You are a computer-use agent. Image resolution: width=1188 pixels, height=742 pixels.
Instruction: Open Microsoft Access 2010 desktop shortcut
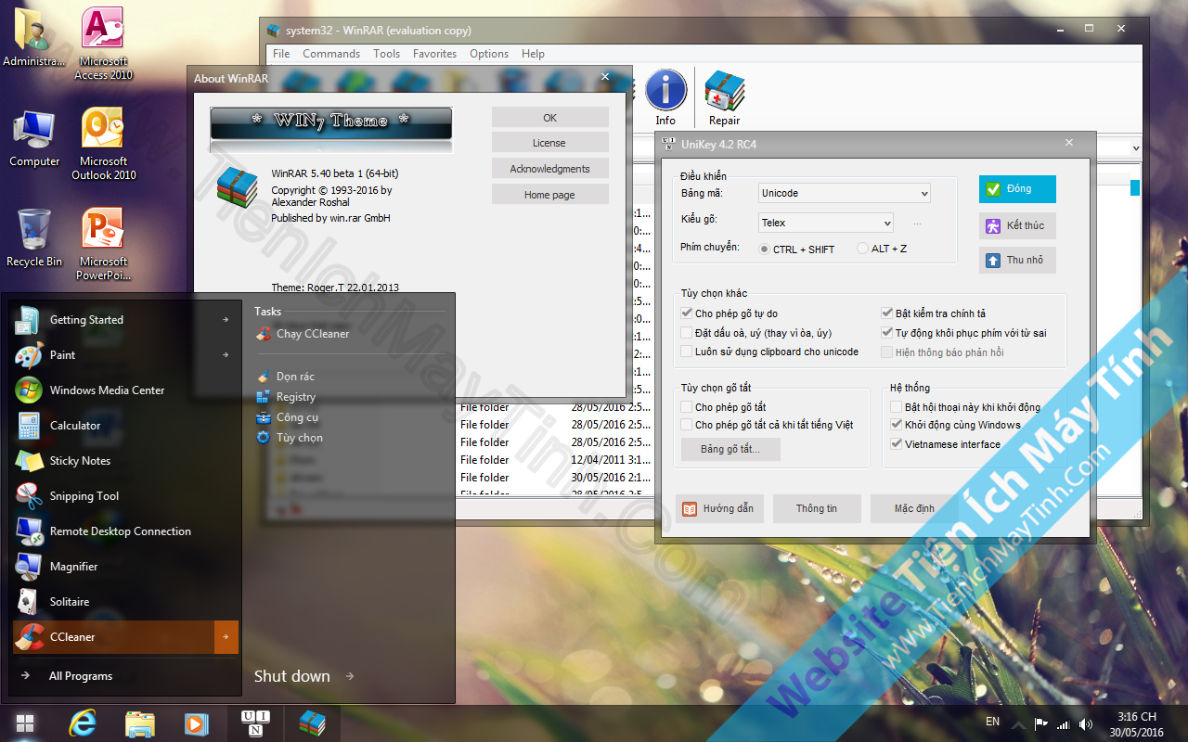pos(103,44)
